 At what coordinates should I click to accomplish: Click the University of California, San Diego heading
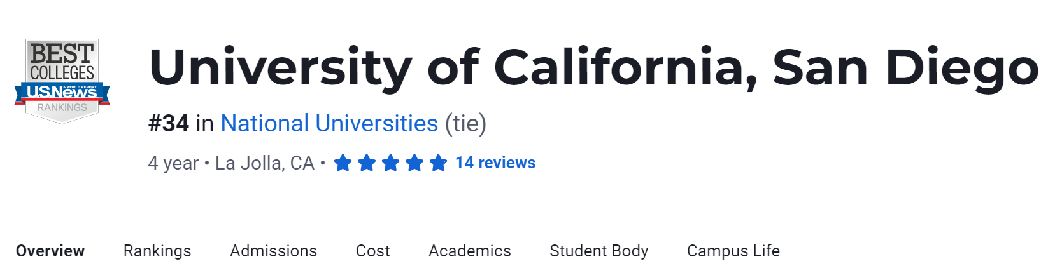[x=593, y=69]
